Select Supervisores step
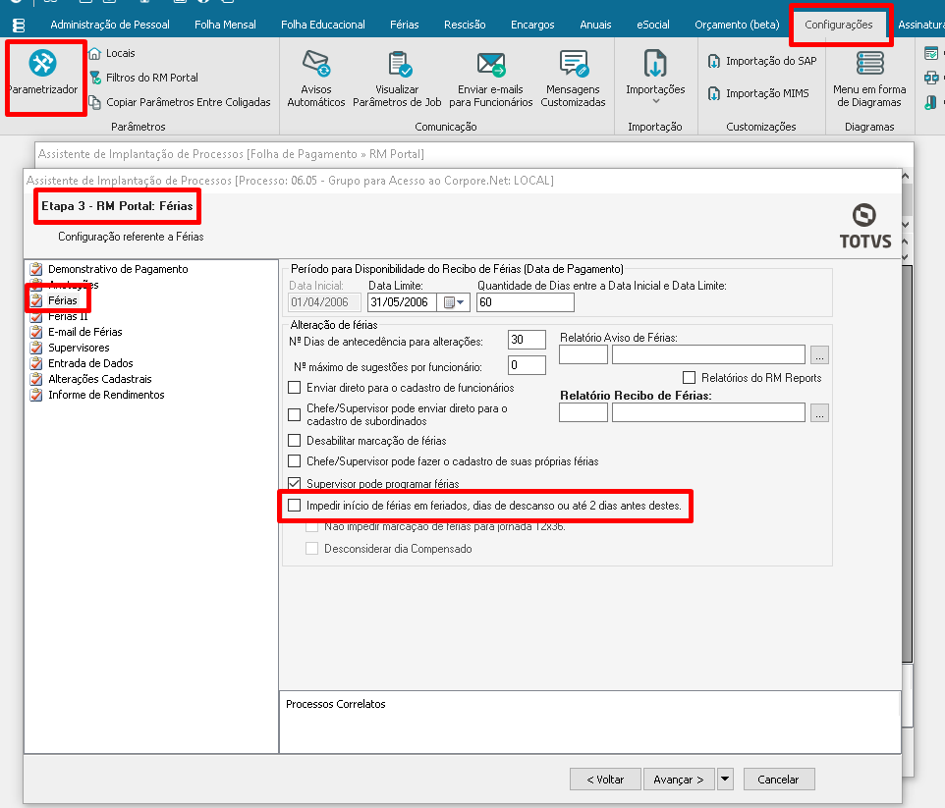The image size is (945, 808). point(70,348)
